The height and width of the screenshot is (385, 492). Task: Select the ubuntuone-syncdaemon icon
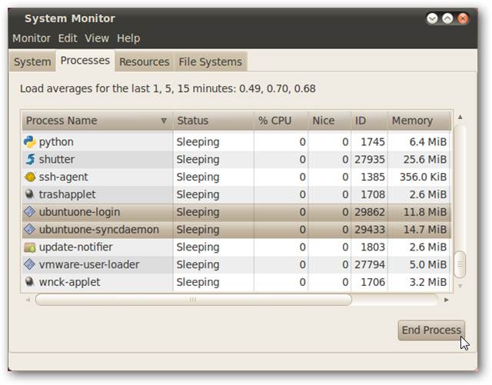(x=30, y=229)
